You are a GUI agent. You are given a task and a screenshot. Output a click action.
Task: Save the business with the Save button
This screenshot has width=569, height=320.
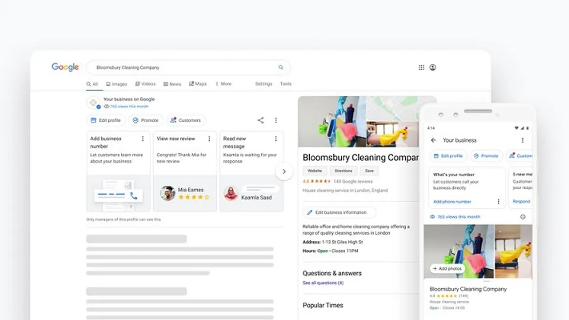point(369,171)
